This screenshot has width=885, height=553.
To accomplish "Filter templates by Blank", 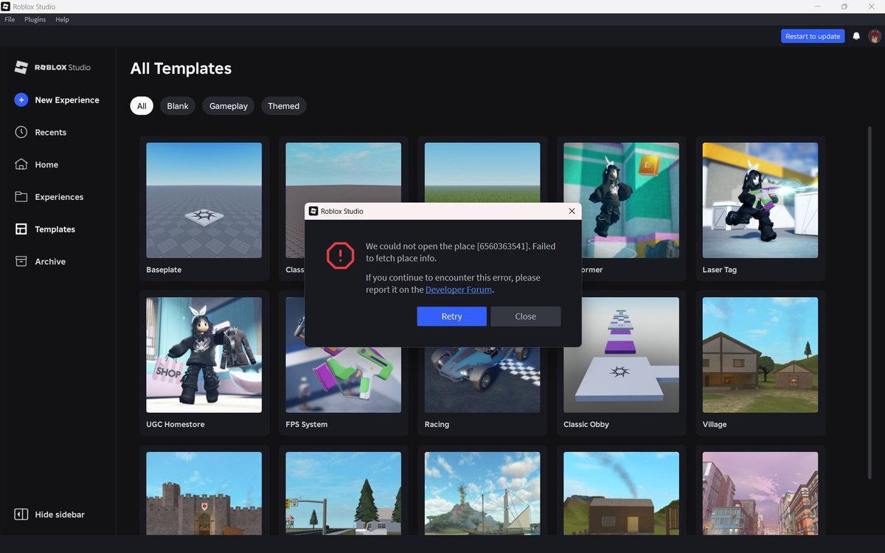I will (178, 106).
